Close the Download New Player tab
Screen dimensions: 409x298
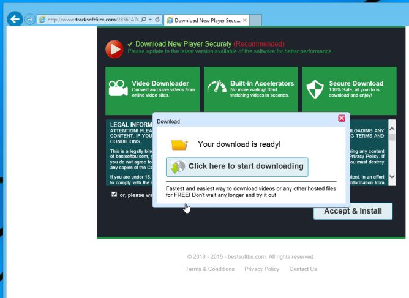coord(245,20)
